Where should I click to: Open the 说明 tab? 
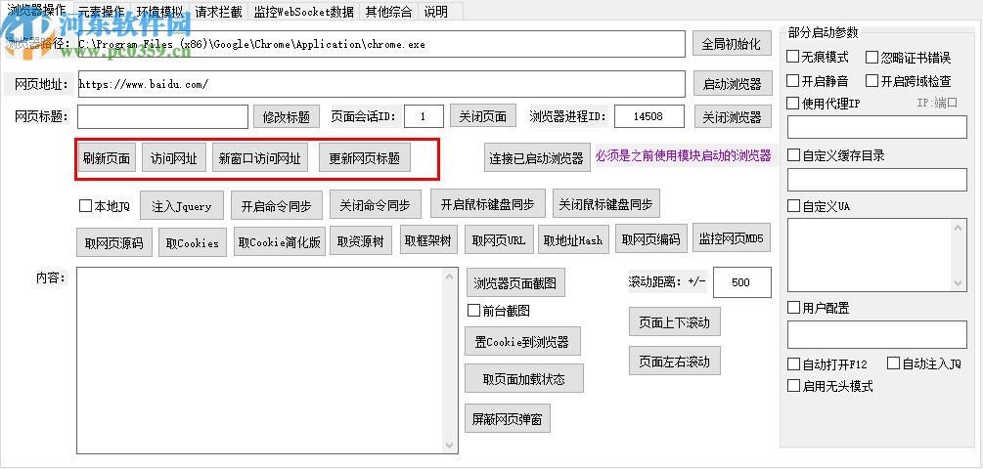(x=435, y=11)
